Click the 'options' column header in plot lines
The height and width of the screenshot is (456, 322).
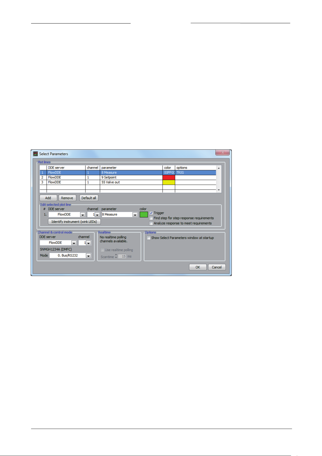(x=196, y=168)
